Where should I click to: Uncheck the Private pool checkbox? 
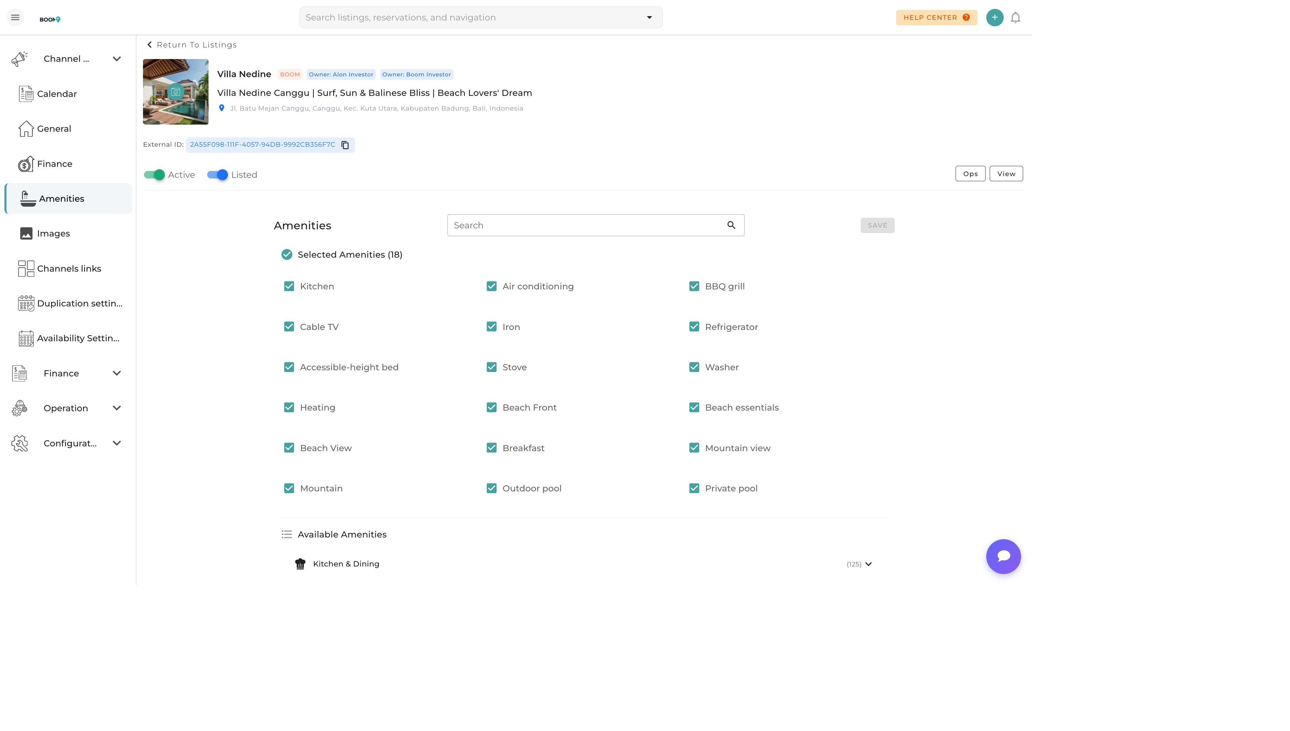(x=694, y=488)
